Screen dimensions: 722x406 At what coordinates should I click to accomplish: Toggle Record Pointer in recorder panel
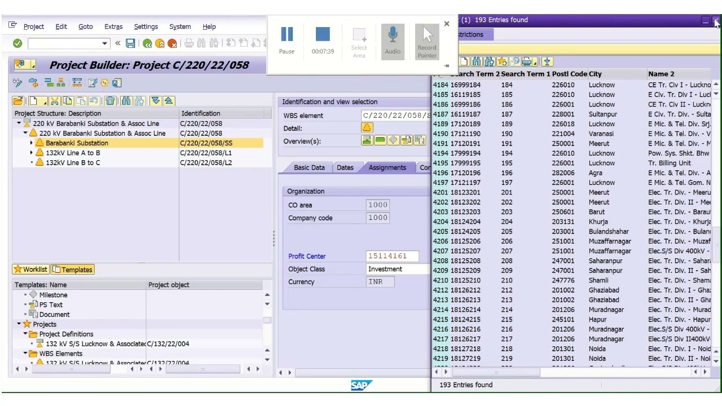[x=427, y=42]
